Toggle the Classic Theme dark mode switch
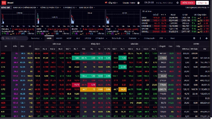 (x=138, y=3)
